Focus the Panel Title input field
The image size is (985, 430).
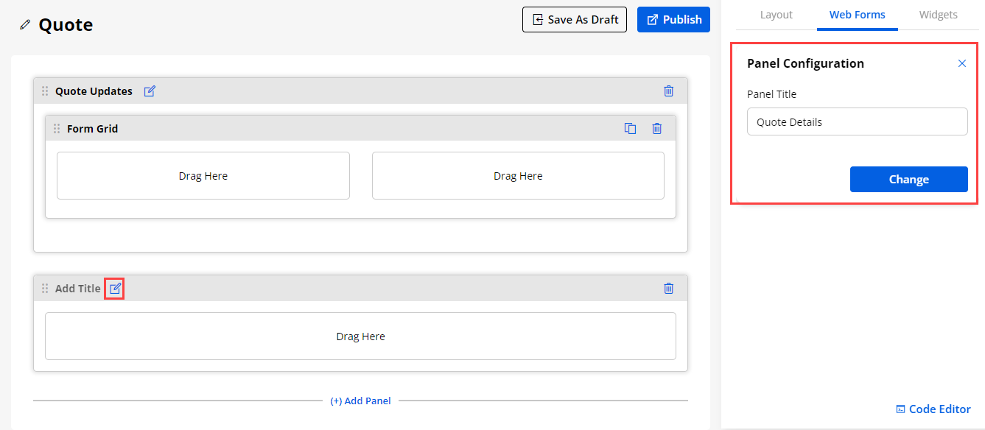coord(857,122)
